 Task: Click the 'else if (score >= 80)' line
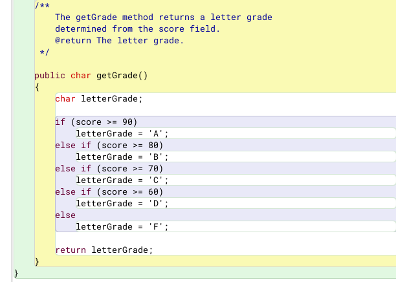click(x=109, y=146)
